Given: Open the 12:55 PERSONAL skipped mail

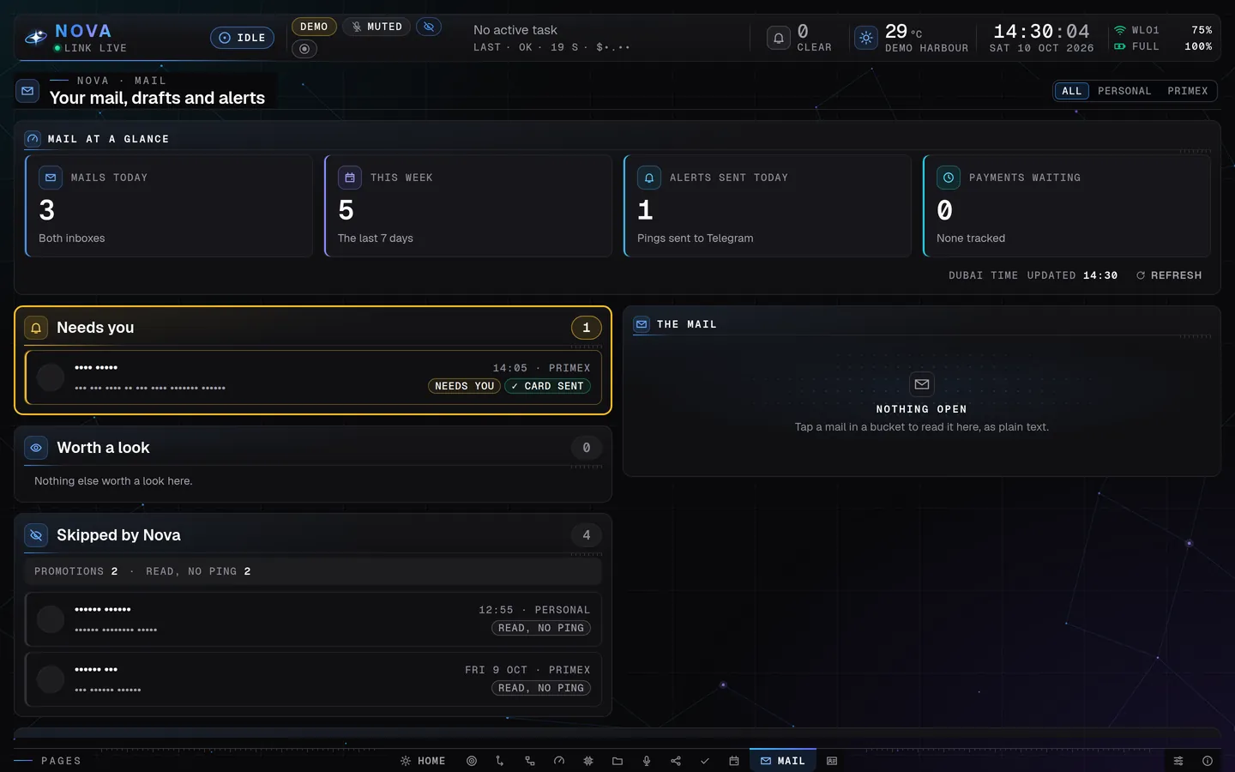Looking at the screenshot, I should pyautogui.click(x=313, y=619).
